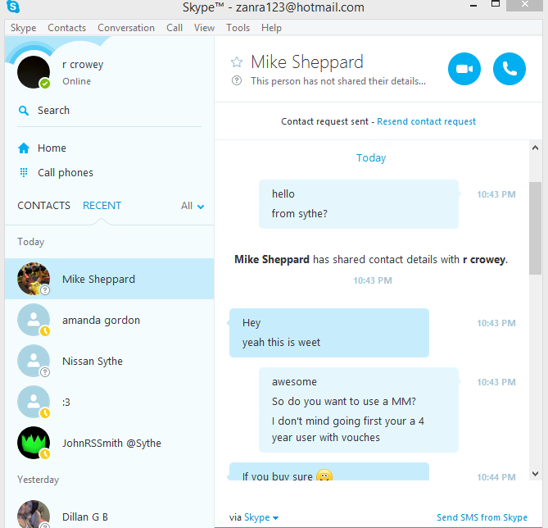Open Home from the house icon
The height and width of the screenshot is (528, 548).
(x=24, y=148)
